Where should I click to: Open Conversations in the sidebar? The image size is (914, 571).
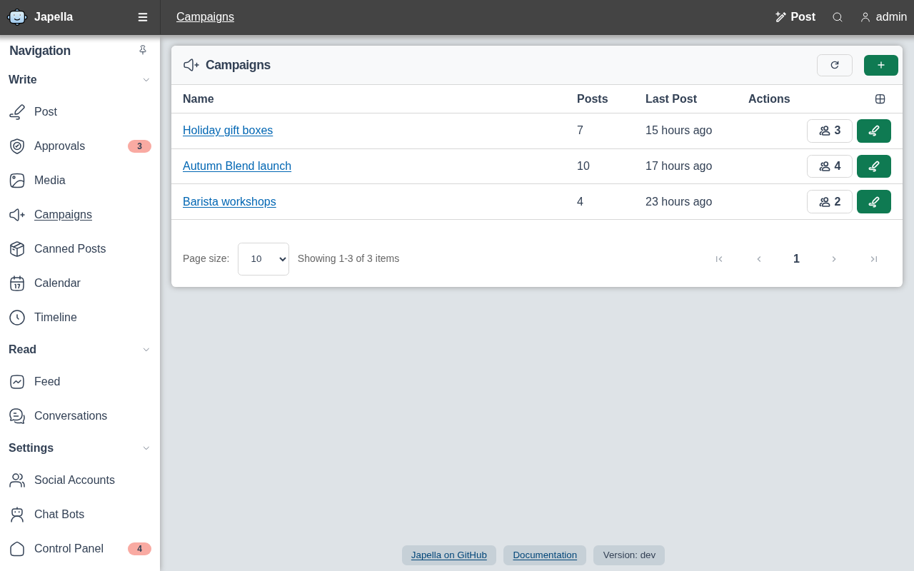coord(80,416)
